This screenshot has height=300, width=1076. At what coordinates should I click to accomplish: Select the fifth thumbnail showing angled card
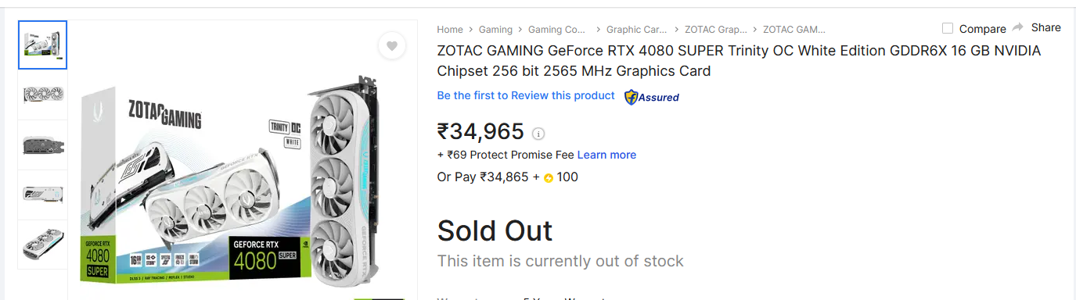coord(43,245)
